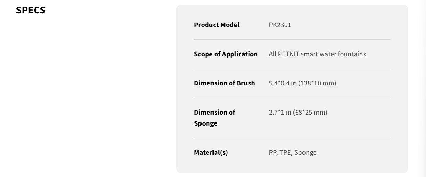The image size is (426, 177).
Task: Click divider line above Material(s) row
Action: [x=292, y=138]
